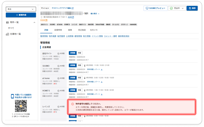Screen dimensions: 204x127
Task: Switch to the 社内メモ tab
Action: point(94,30)
